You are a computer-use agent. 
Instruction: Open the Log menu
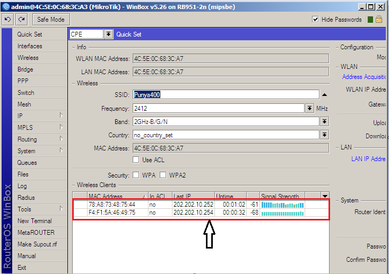coord(40,186)
